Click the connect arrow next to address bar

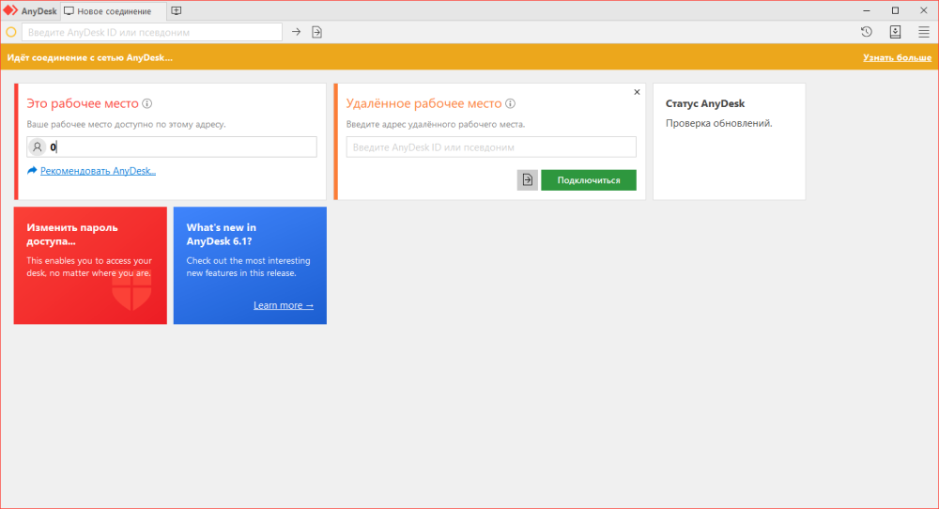point(297,32)
